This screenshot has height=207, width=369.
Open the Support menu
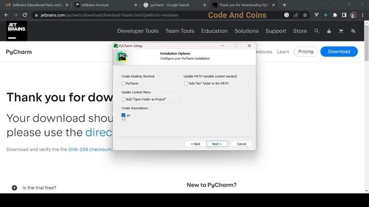pos(276,31)
